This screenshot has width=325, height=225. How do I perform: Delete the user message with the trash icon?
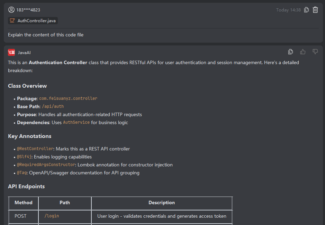pyautogui.click(x=315, y=10)
